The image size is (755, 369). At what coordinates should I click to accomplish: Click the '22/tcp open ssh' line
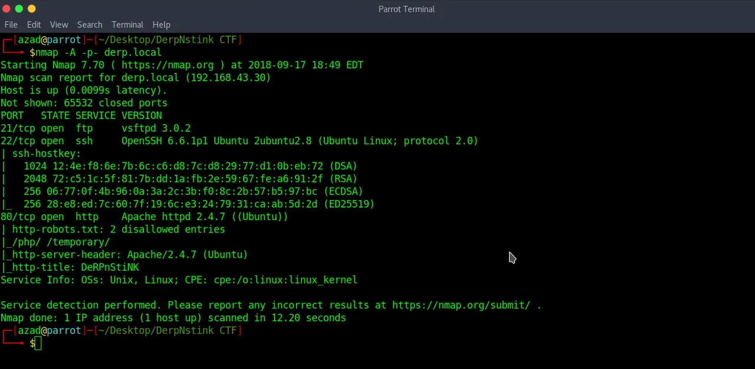[239, 141]
